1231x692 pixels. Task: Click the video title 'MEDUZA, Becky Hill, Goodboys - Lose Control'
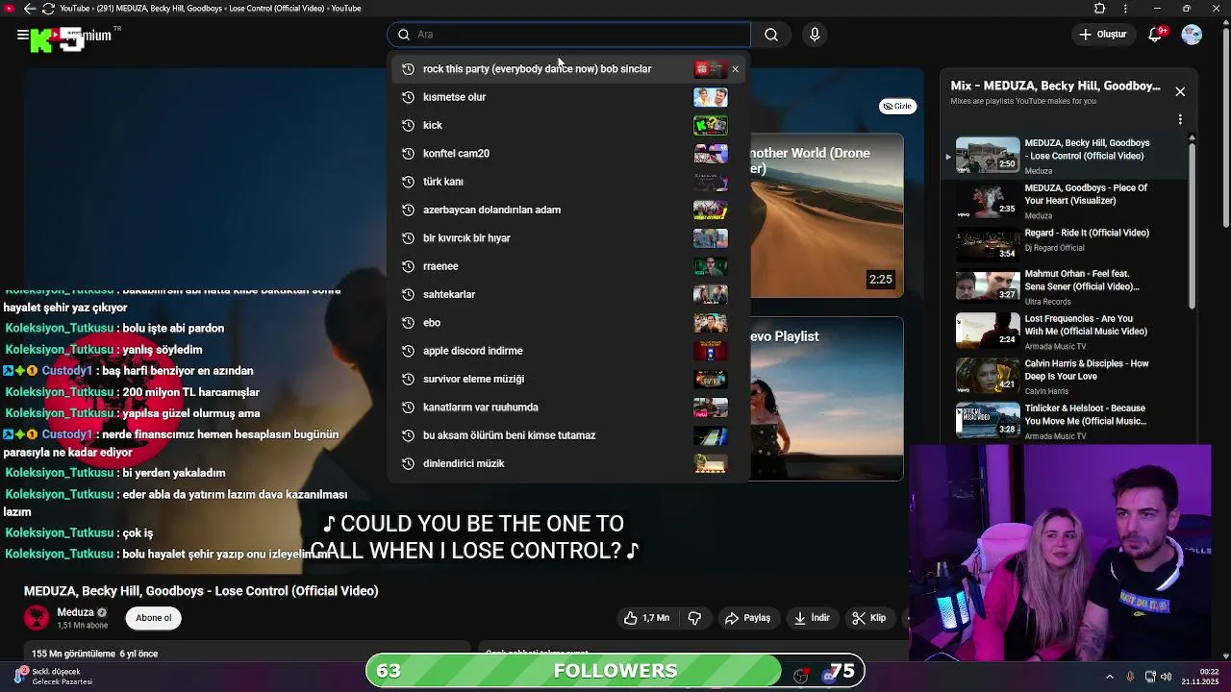point(201,591)
